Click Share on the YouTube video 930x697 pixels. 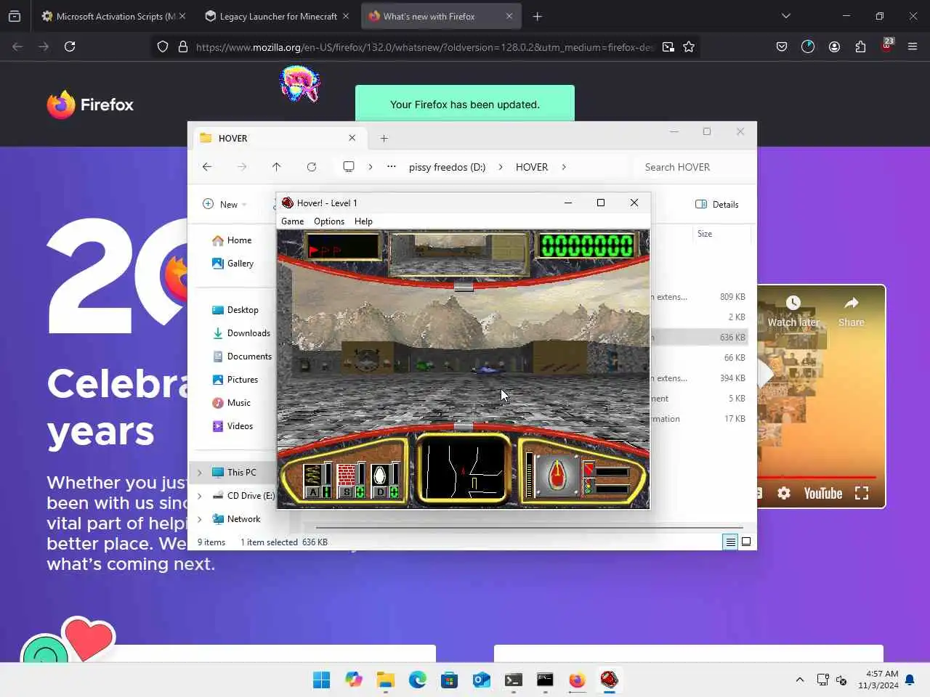click(x=852, y=312)
